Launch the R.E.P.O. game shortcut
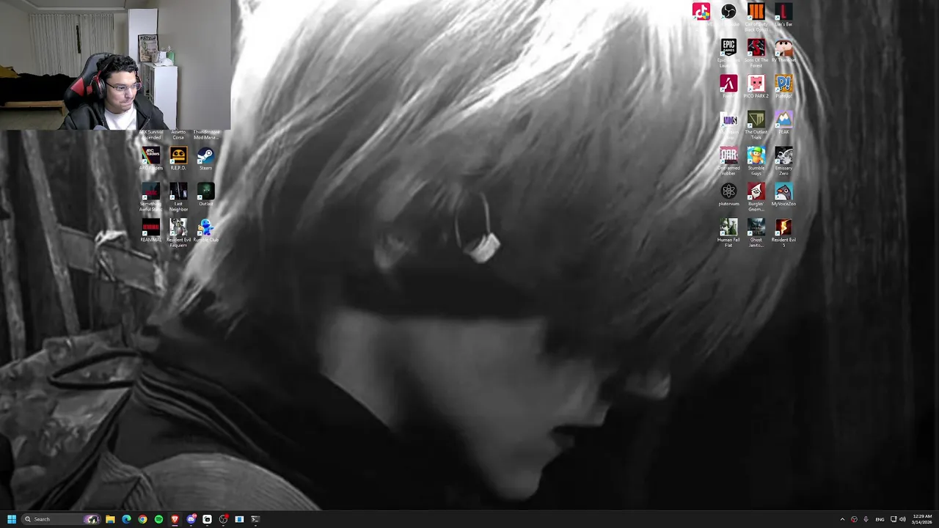Screen dimensions: 939x528 tap(178, 158)
